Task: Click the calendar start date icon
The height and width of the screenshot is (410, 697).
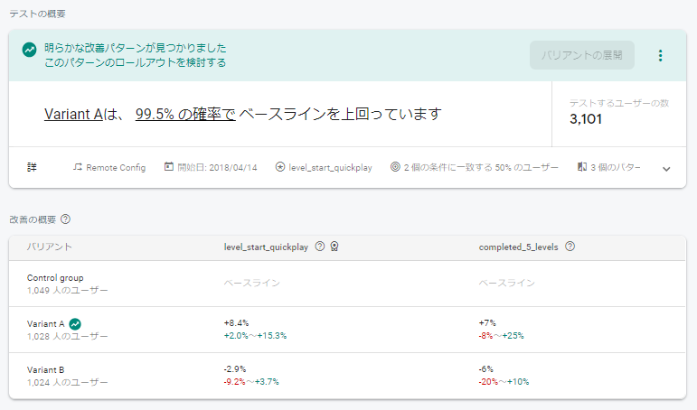Action: pos(169,168)
